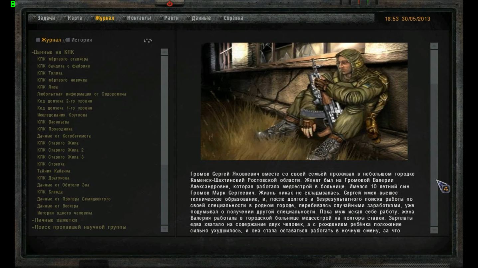The width and height of the screenshot is (478, 268).
Task: Select the КПК Бленда entry
Action: [x=50, y=192]
